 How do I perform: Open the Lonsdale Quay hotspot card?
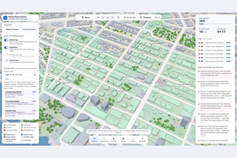click(x=20, y=113)
